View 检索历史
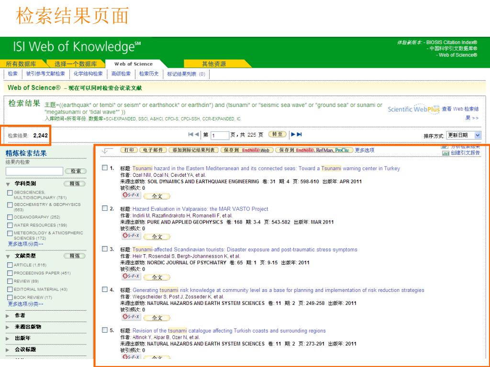490x367 pixels. tap(149, 74)
